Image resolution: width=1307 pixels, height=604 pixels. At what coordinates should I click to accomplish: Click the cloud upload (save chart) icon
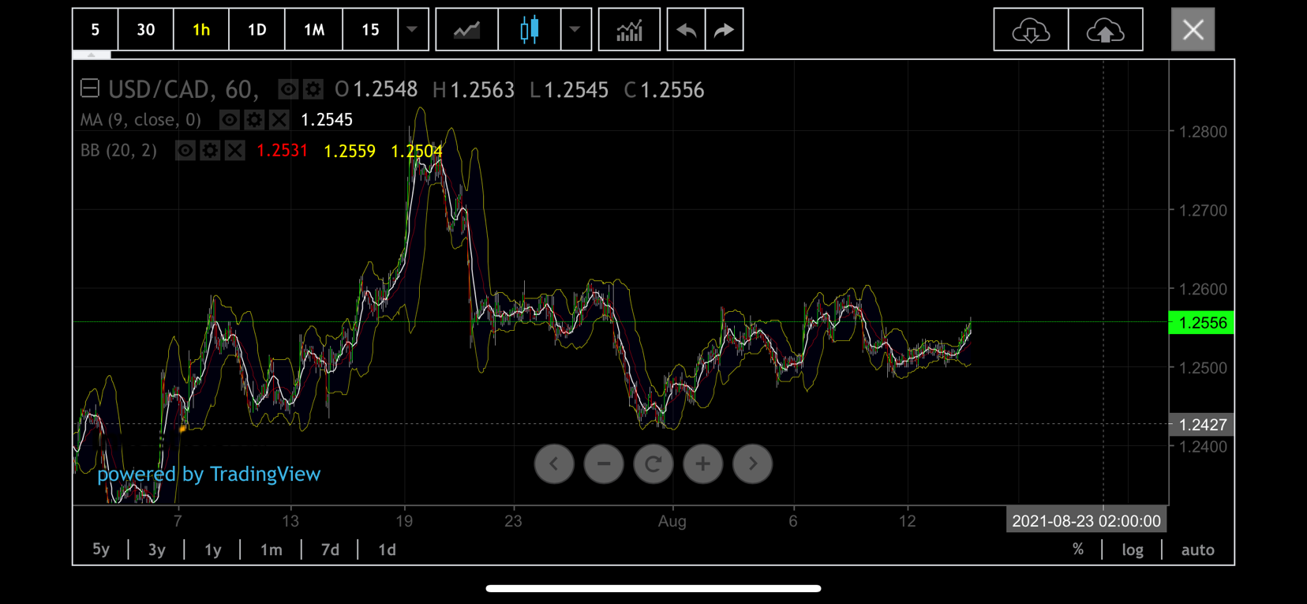click(x=1105, y=31)
